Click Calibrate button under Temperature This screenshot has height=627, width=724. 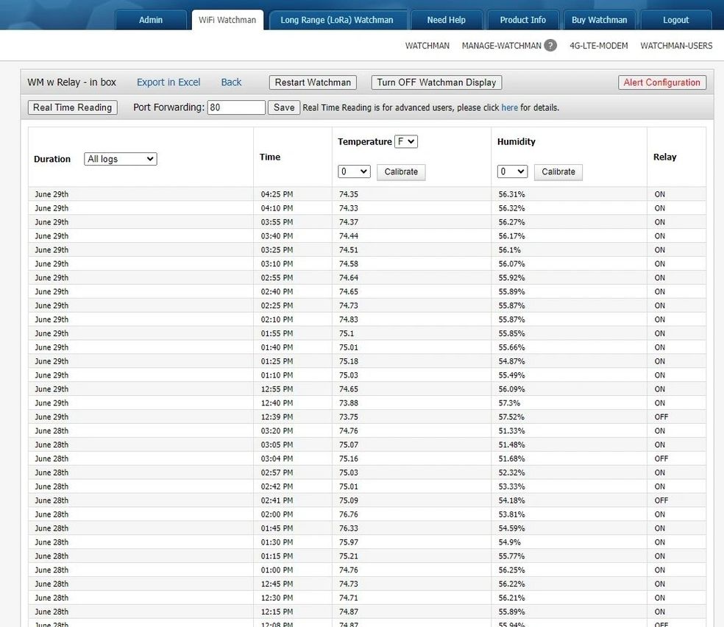point(401,171)
